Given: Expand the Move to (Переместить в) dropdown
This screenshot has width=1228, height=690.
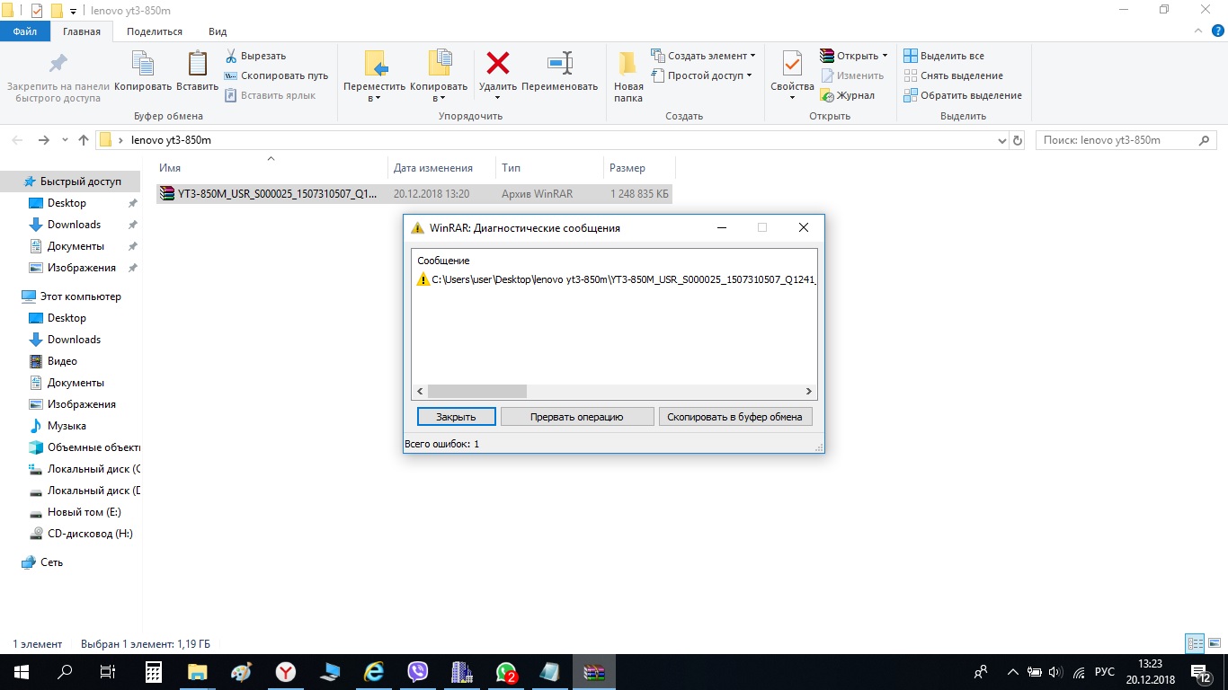Looking at the screenshot, I should coord(375,98).
